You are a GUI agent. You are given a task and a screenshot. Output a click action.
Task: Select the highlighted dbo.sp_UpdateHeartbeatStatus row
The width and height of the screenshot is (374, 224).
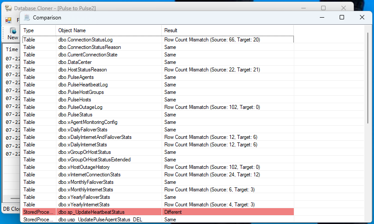click(158, 212)
